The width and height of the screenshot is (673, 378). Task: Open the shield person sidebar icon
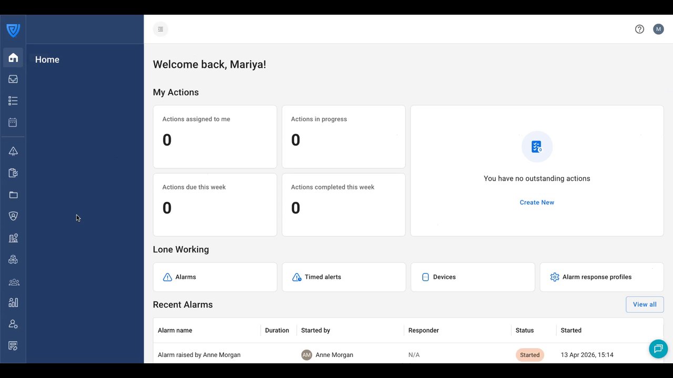coord(13,216)
